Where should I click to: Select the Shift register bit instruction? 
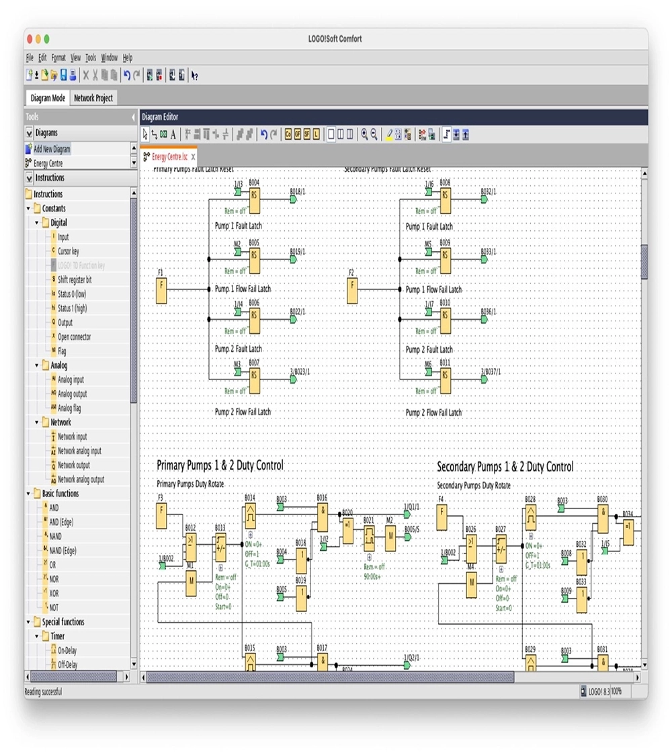coord(75,279)
